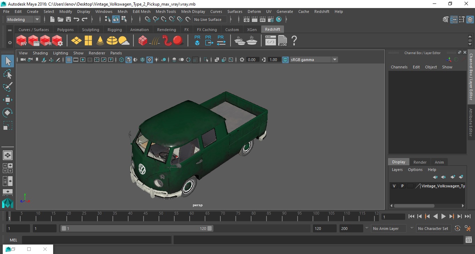The height and width of the screenshot is (254, 475).
Task: Open the Redshift RenderView shelf icon
Action: click(x=22, y=40)
